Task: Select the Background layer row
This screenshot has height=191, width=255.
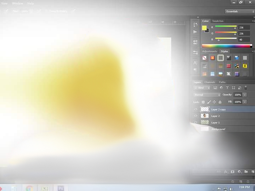Action: (224, 129)
